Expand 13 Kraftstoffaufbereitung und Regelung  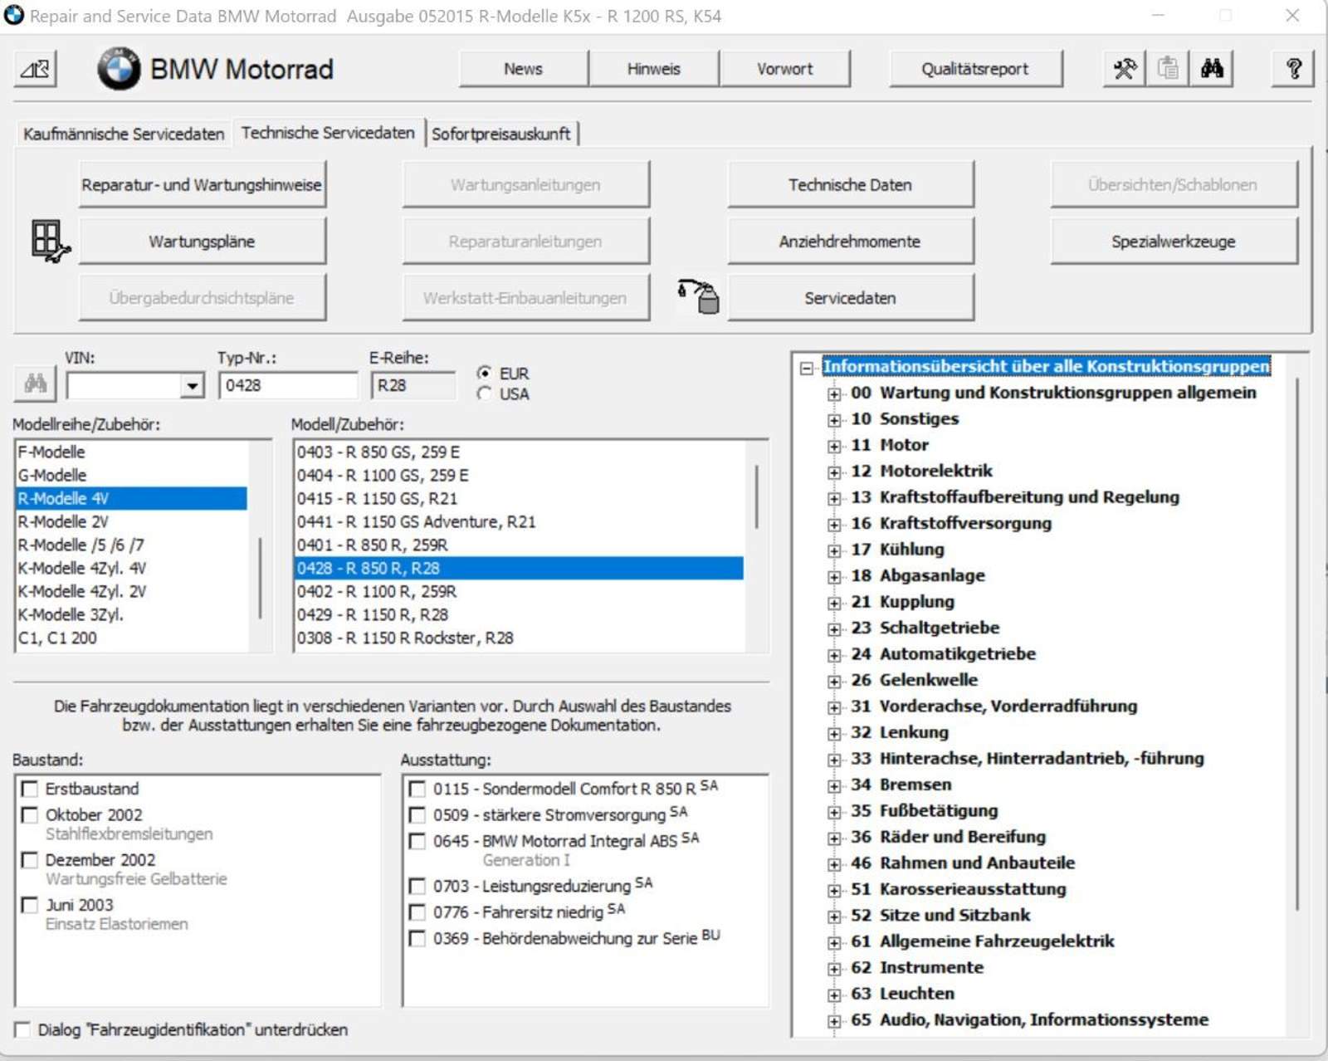click(x=834, y=498)
